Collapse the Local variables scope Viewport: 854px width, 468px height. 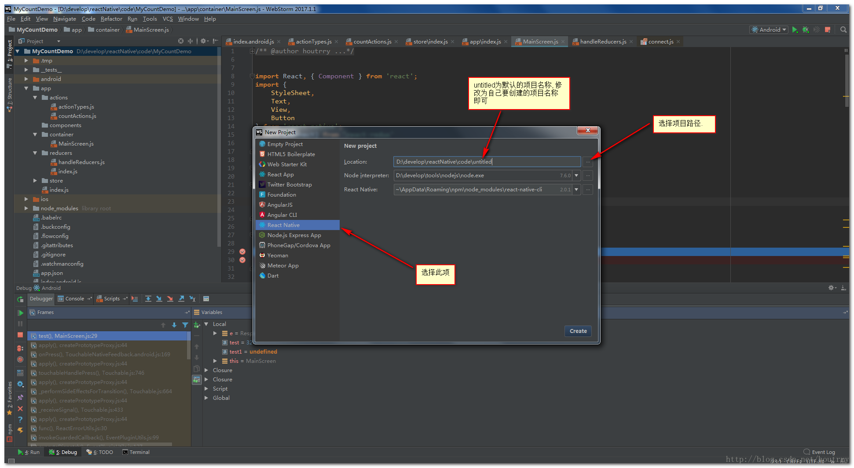click(x=206, y=324)
